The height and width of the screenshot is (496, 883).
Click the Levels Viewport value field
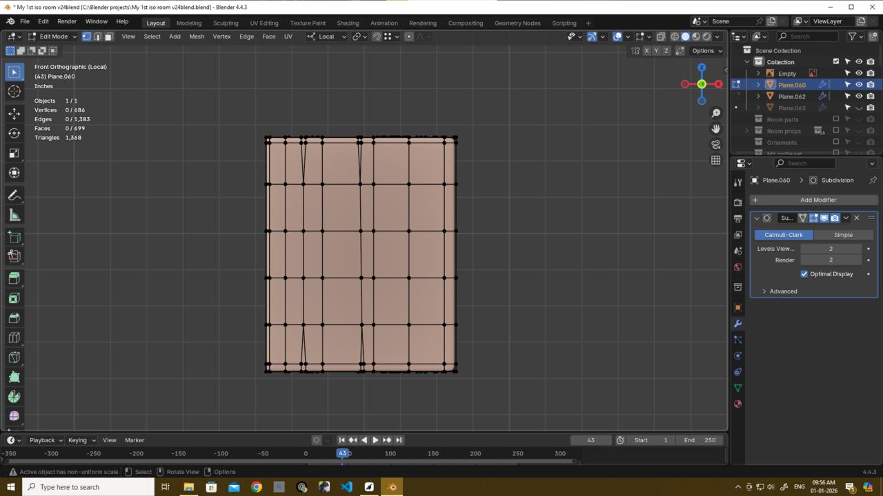pyautogui.click(x=831, y=249)
